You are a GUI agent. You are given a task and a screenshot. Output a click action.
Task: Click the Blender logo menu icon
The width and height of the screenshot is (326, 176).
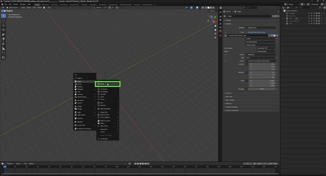click(2, 4)
